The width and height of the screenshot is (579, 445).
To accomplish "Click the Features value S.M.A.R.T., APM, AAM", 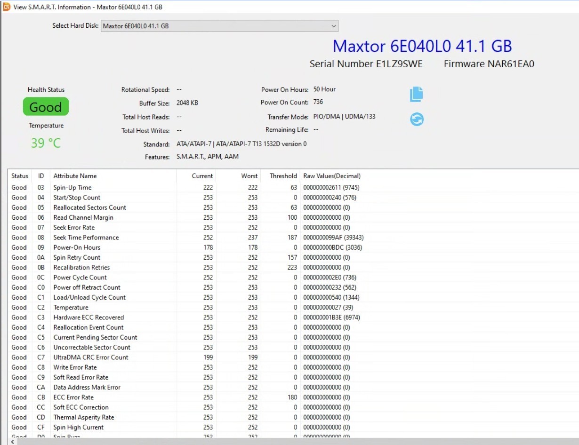I will [208, 157].
